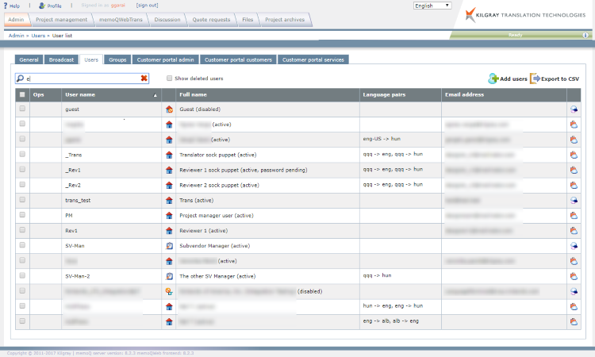595x357 pixels.
Task: Click the subvendor icon in SV-Man row
Action: point(168,246)
